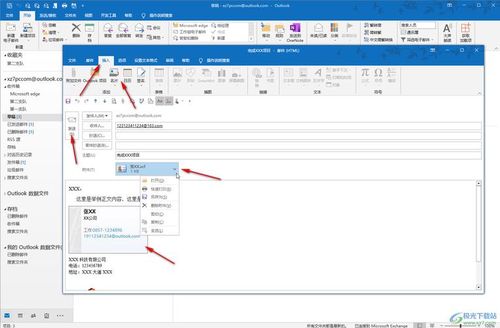Expand the Outlook 数据文件 folder group
Image resolution: width=500 pixels, height=328 pixels.
[4, 194]
